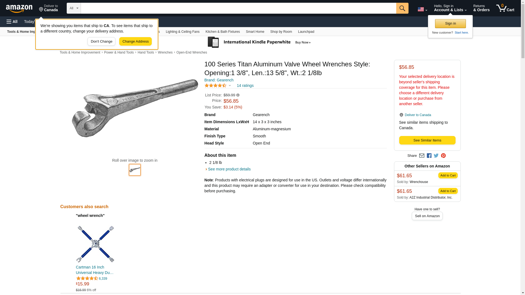The height and width of the screenshot is (295, 525).
Task: Open the All hamburger menu
Action: (x=12, y=22)
